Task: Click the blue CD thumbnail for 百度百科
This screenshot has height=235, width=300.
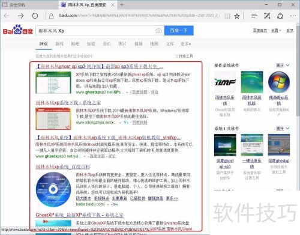Action: 53,189
